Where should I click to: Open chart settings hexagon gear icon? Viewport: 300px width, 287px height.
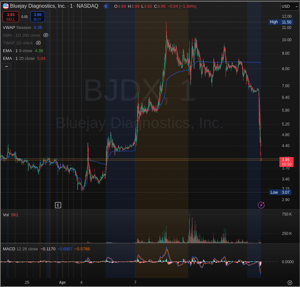tap(290, 282)
